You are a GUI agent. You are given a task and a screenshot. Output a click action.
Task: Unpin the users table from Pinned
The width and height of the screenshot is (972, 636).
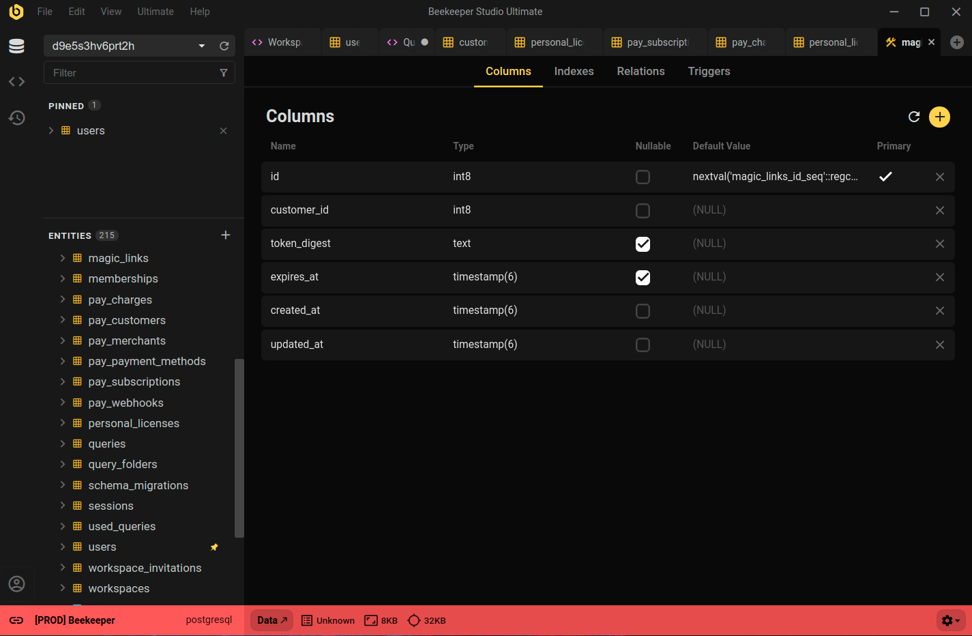pos(223,131)
